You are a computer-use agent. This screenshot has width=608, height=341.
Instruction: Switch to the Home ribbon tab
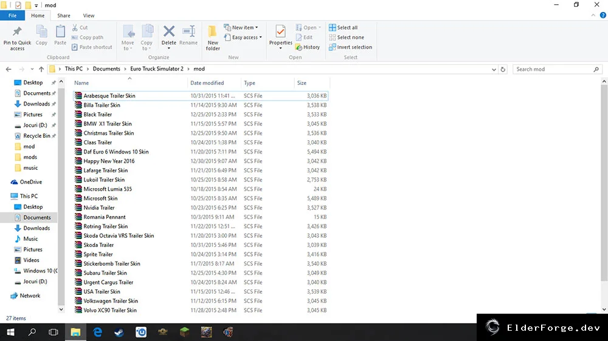tap(38, 16)
